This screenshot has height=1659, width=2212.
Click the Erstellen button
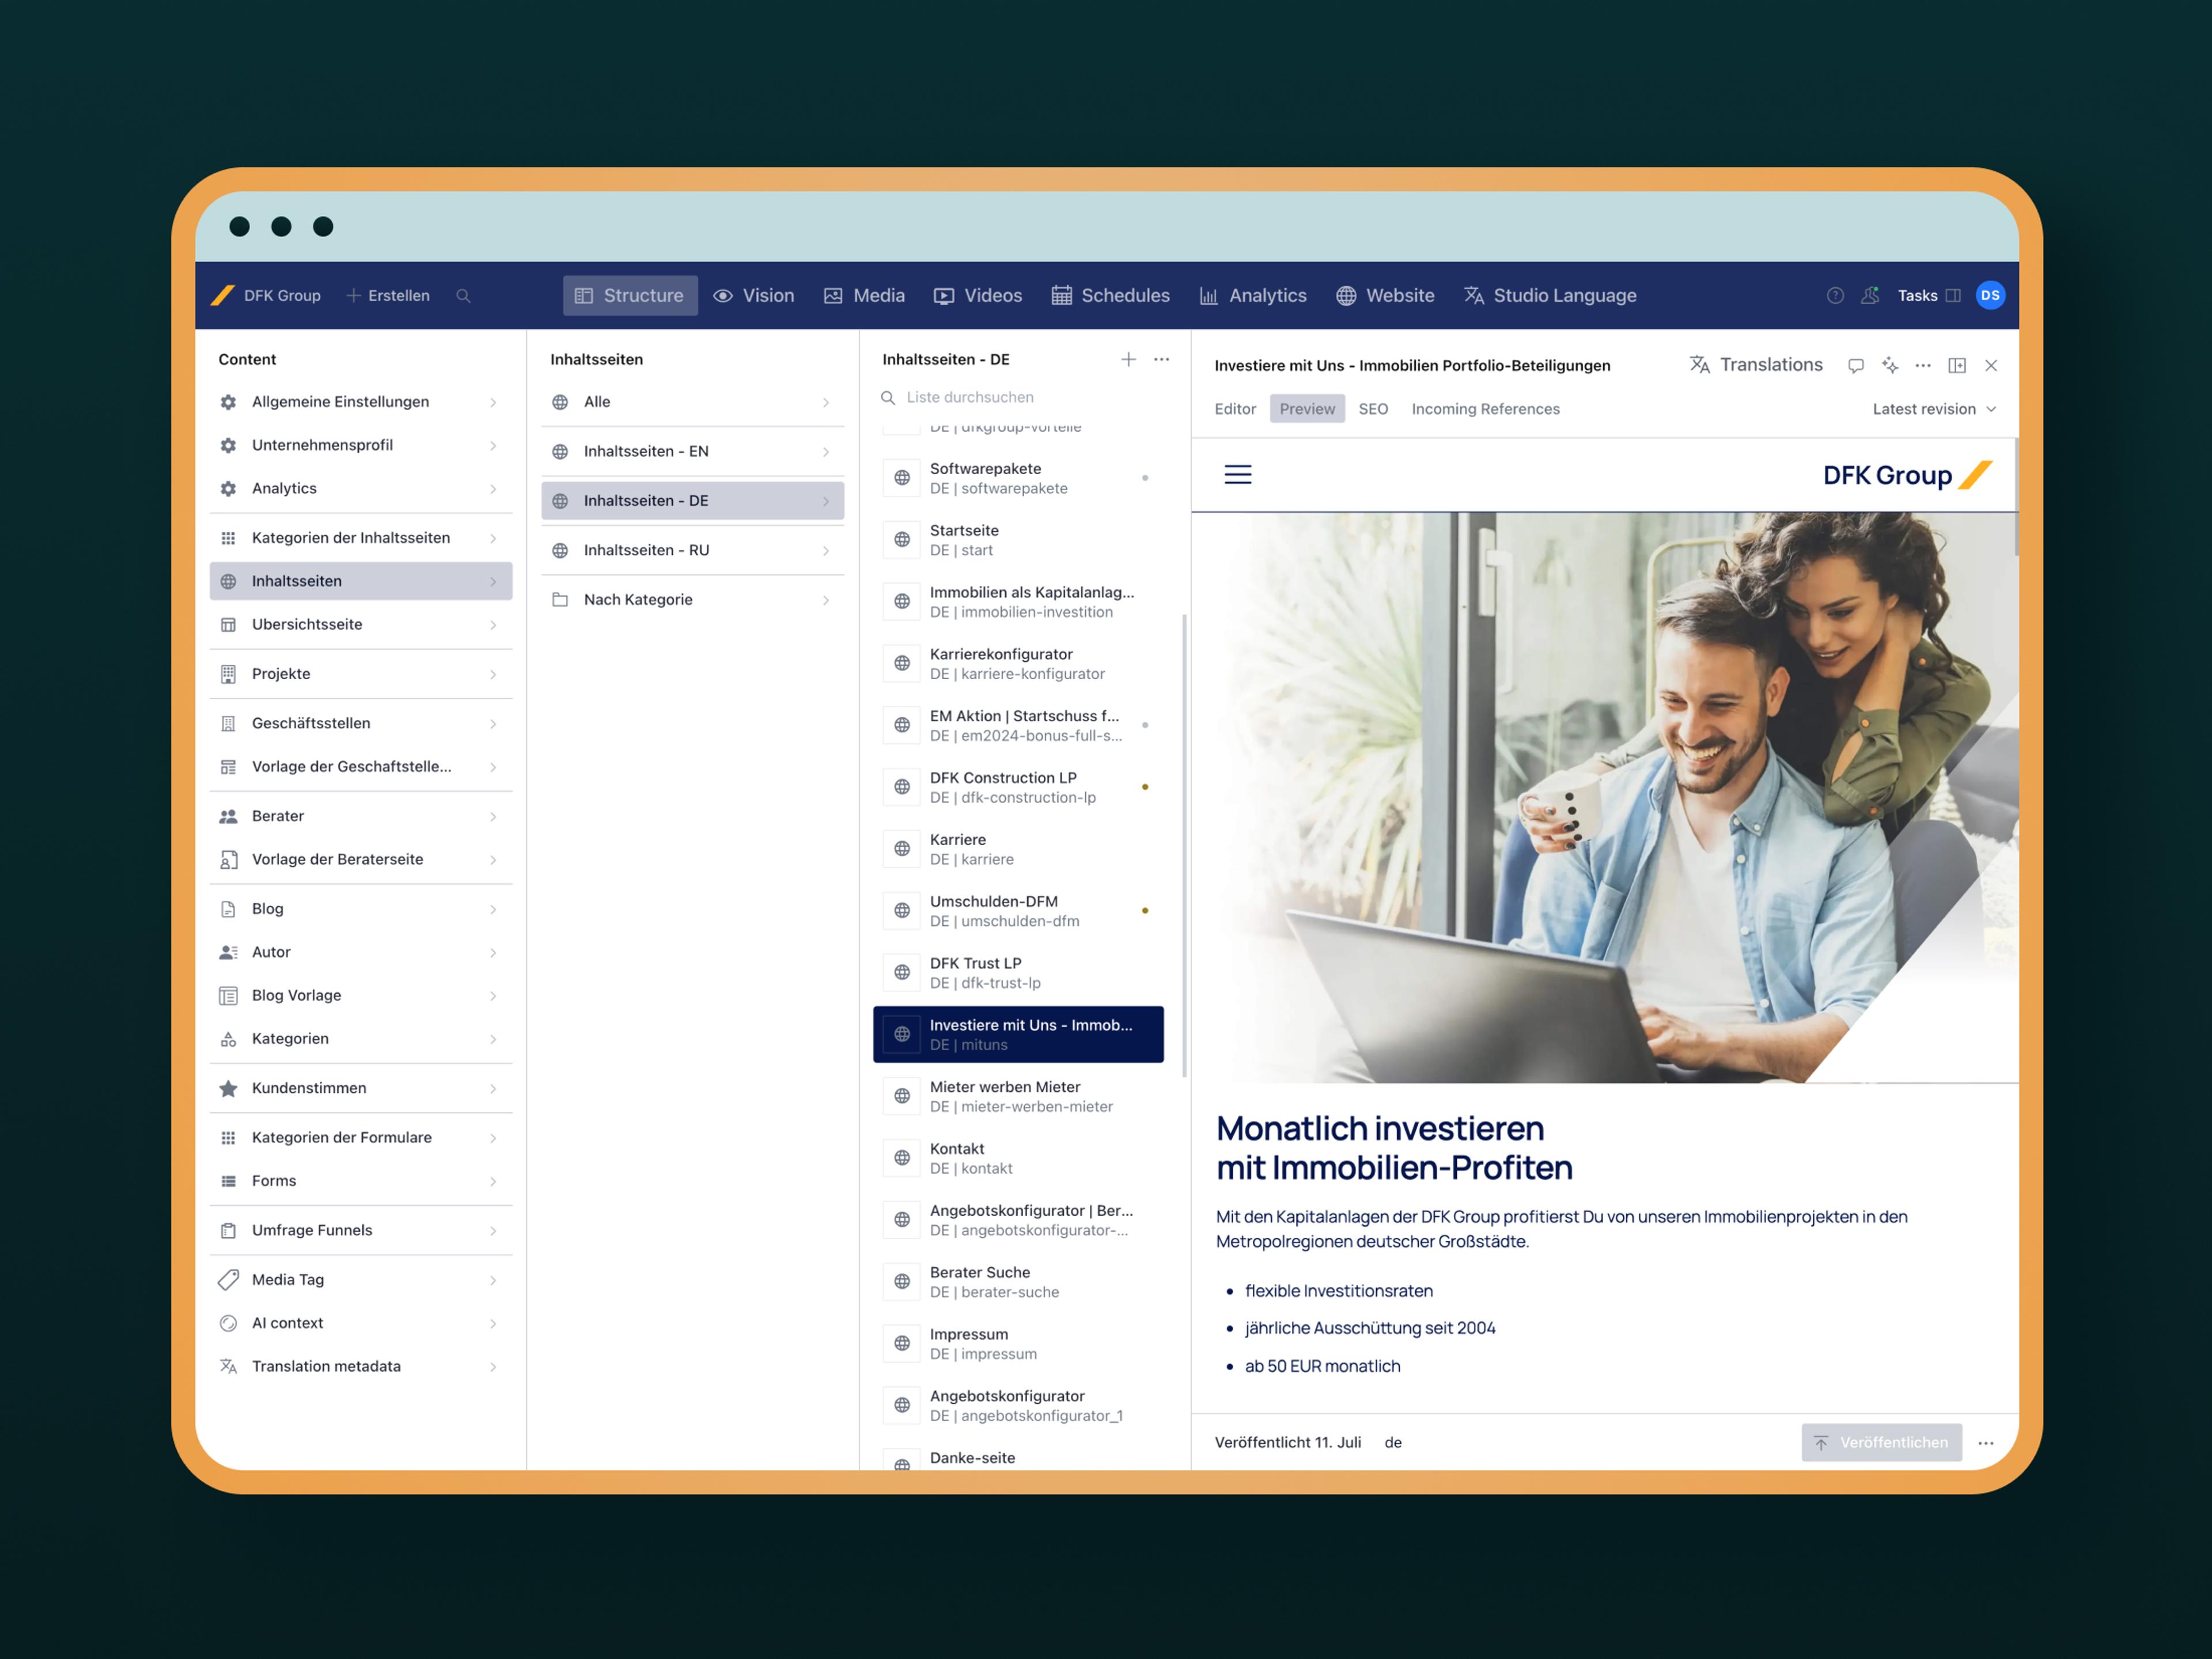[388, 296]
